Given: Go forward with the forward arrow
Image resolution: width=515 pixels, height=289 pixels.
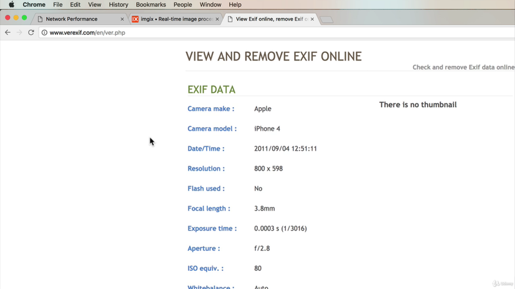Looking at the screenshot, I should pyautogui.click(x=19, y=32).
